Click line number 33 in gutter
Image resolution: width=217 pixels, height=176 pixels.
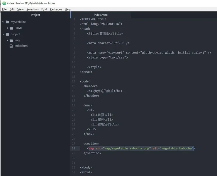[74, 172]
